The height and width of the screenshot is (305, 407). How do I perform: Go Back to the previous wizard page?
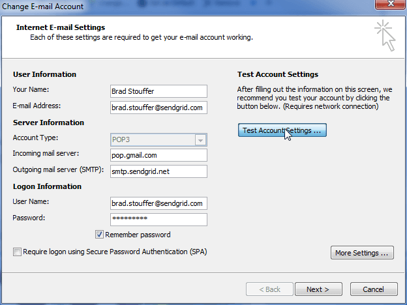click(267, 289)
